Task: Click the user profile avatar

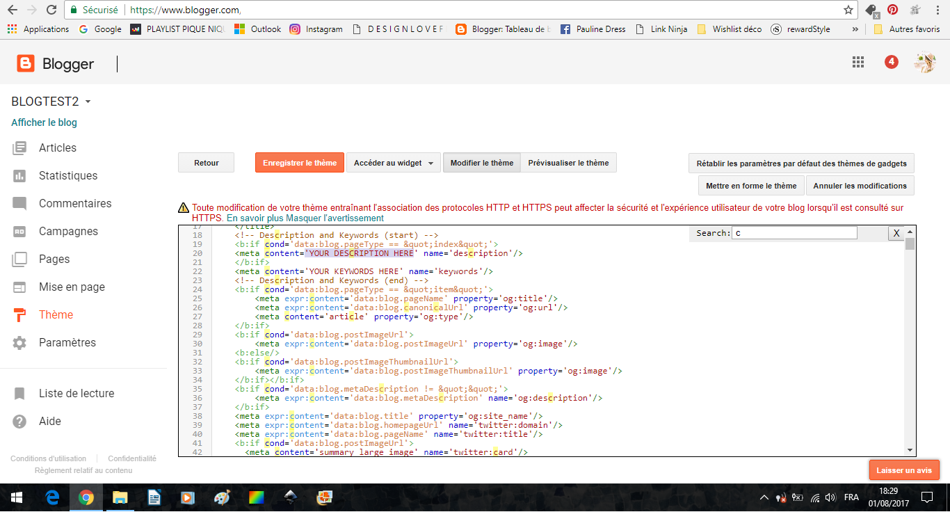Action: 924,63
